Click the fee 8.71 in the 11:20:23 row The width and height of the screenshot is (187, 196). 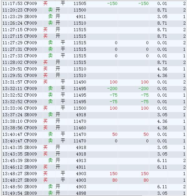pos(162,10)
